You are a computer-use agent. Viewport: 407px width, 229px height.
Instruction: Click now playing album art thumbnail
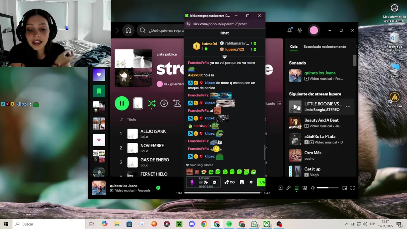click(99, 188)
